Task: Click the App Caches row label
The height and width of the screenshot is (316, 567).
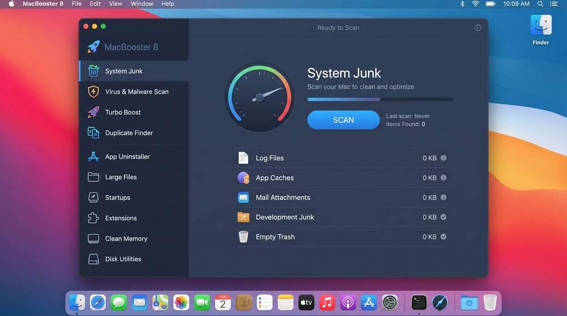Action: [x=274, y=178]
